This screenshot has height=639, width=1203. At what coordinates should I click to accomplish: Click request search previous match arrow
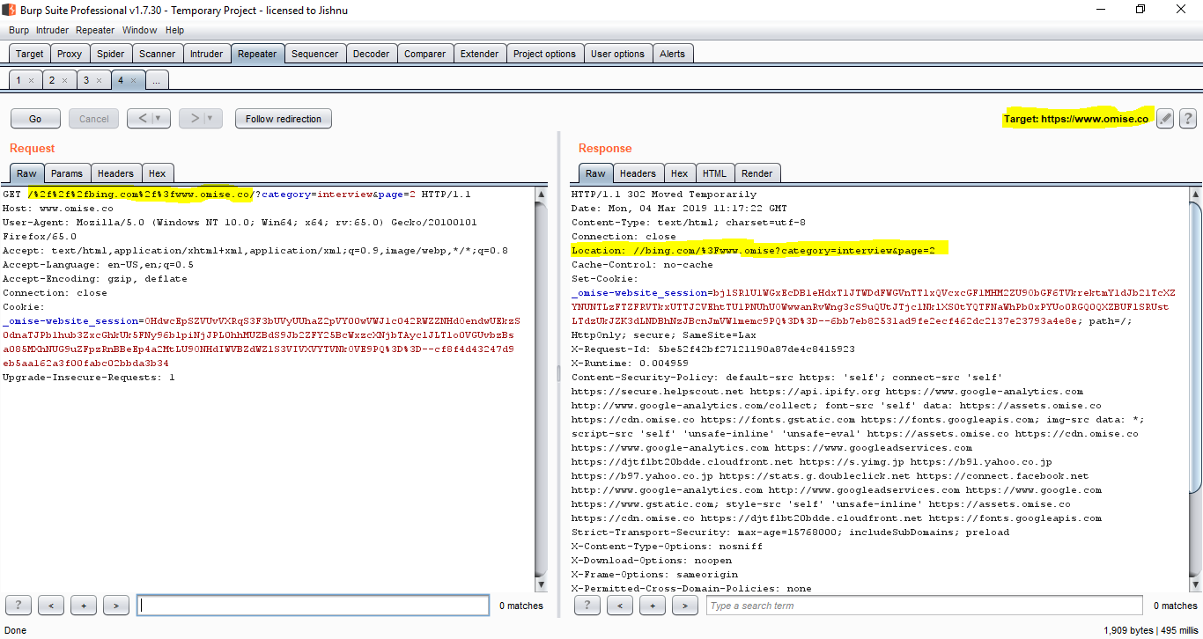[51, 606]
